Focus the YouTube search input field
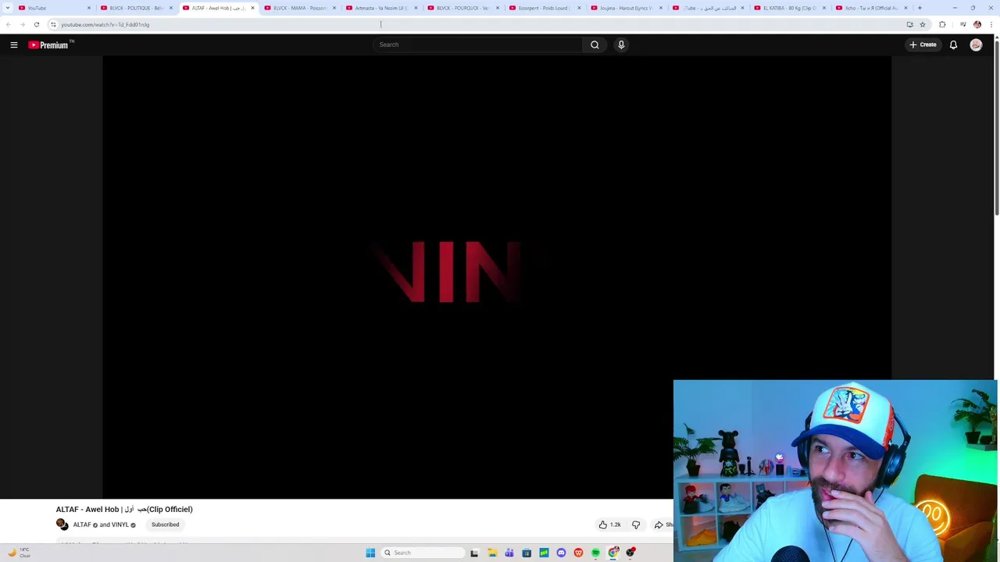This screenshot has width=1000, height=562. point(477,45)
